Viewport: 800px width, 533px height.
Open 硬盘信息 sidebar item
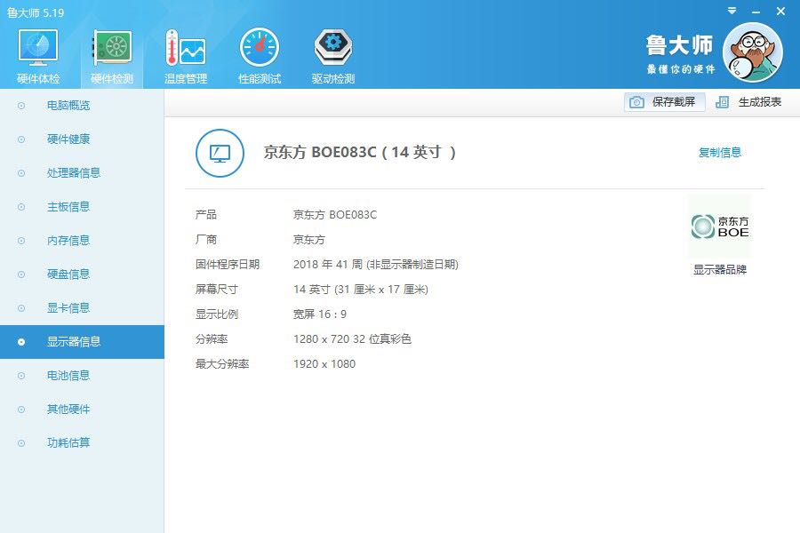(82, 274)
